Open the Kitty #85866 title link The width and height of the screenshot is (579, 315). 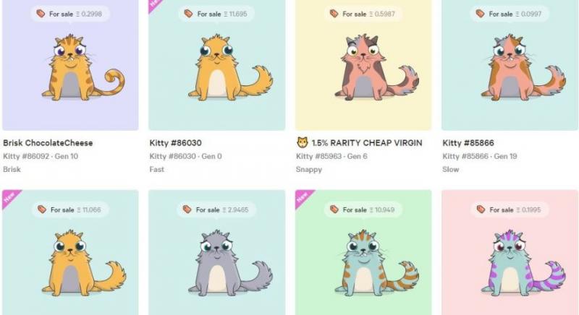click(468, 143)
